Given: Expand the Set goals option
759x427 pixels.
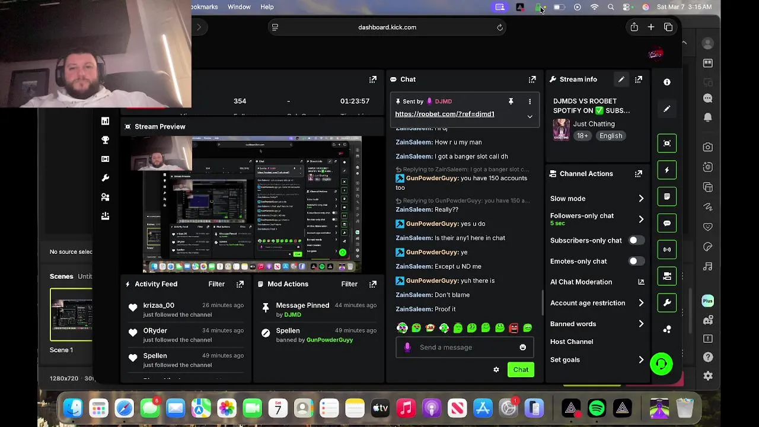Looking at the screenshot, I should point(641,360).
